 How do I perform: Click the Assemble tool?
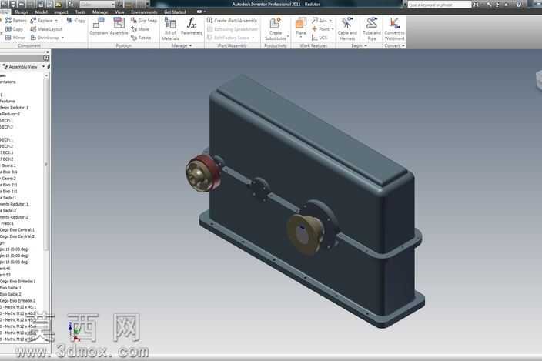(x=119, y=27)
